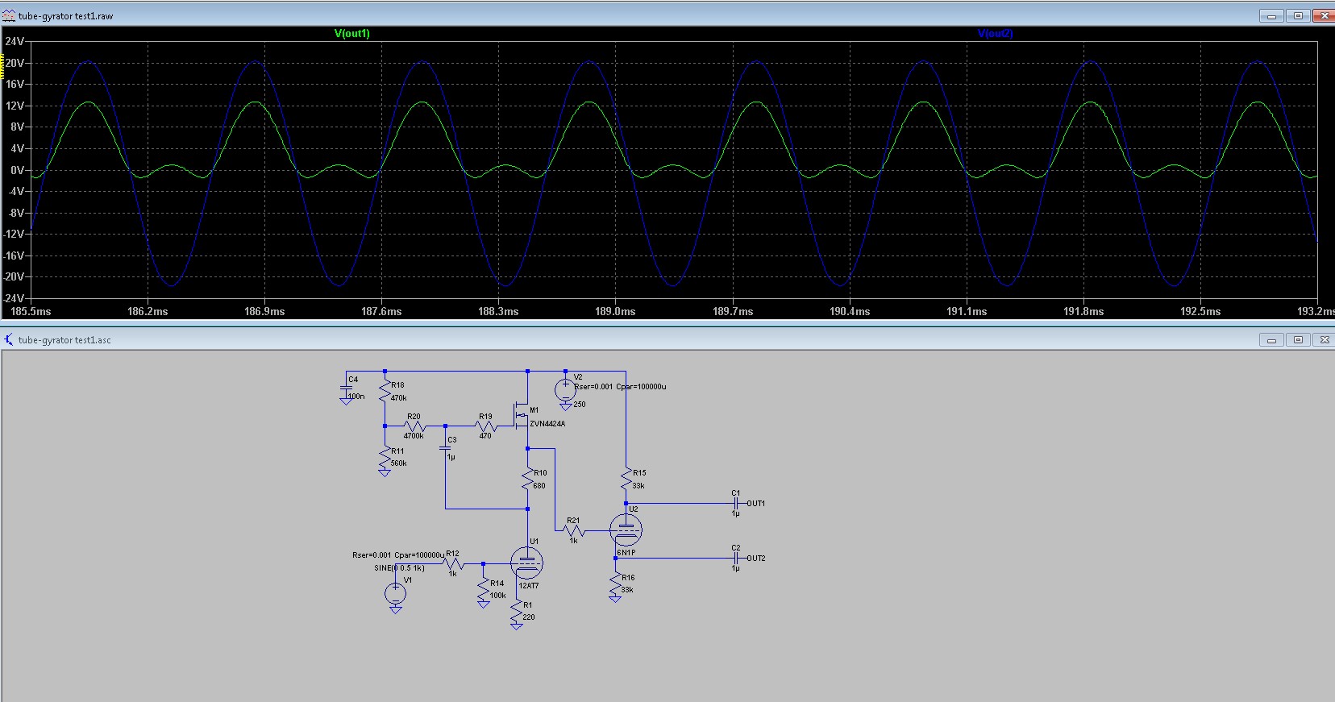Screen dimensions: 1335x702
Task: Click resistor R21 symbol
Action: tap(573, 530)
